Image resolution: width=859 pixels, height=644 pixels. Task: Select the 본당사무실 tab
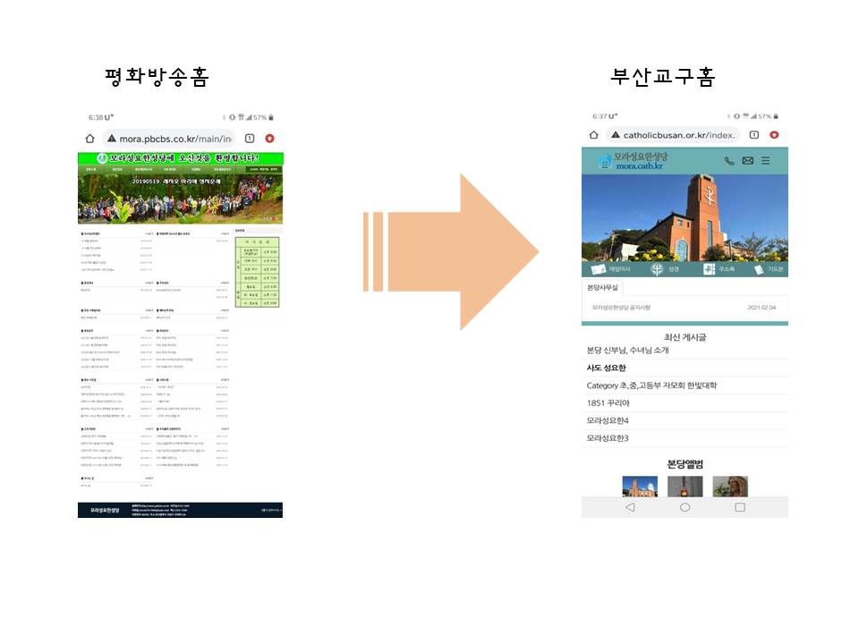click(x=602, y=287)
